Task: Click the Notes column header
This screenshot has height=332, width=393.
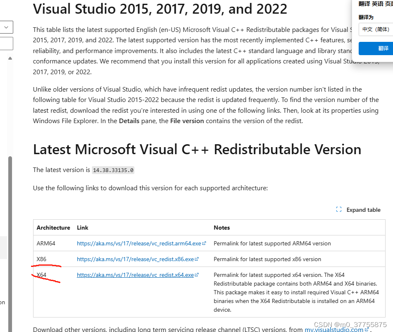Action: (x=222, y=228)
